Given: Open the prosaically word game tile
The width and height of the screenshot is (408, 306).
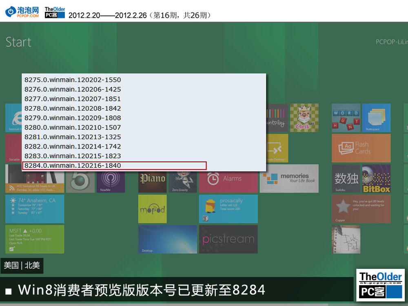Looking at the screenshot, I should tap(228, 209).
